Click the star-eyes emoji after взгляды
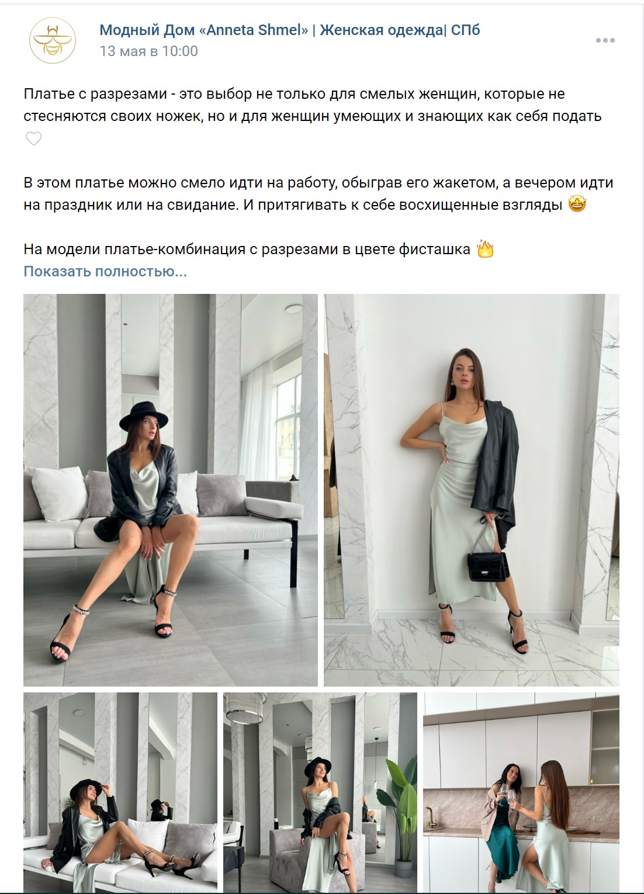This screenshot has width=644, height=894. 577,205
